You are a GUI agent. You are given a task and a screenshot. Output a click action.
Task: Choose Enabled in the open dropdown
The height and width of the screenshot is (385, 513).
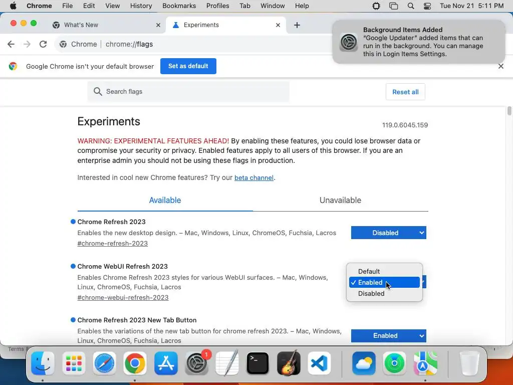(x=384, y=282)
